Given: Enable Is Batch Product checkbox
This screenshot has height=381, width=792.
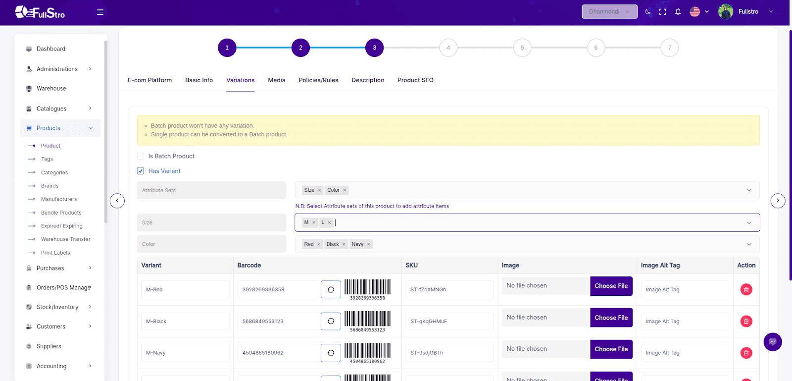Looking at the screenshot, I should click(x=141, y=156).
